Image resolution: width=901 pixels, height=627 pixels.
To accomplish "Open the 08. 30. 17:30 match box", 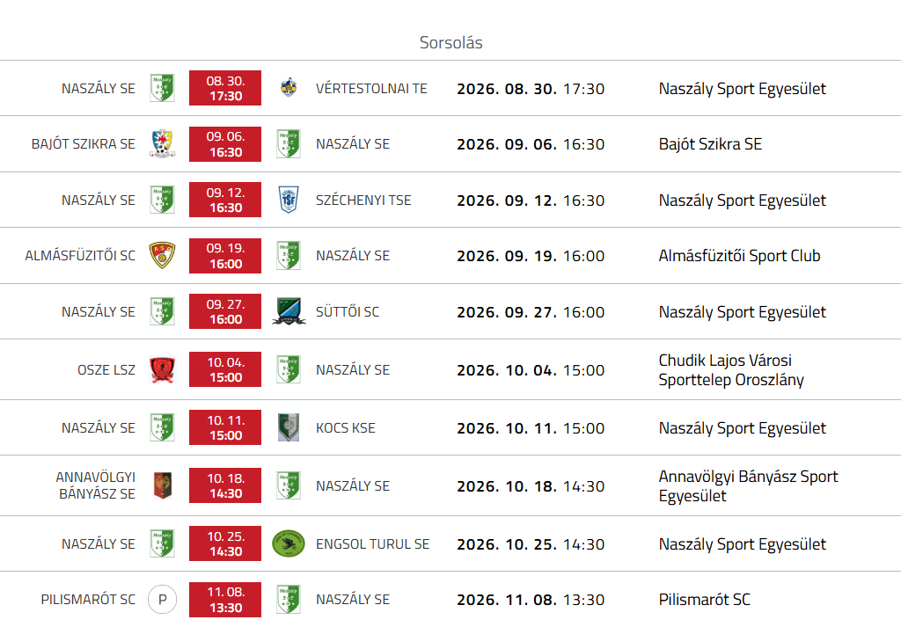I will coord(225,88).
